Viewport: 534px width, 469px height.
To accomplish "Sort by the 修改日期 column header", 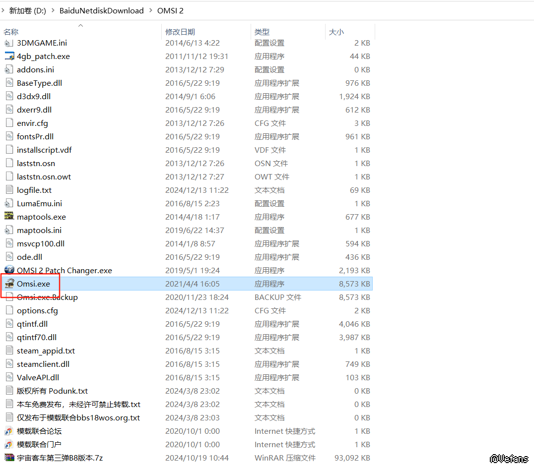I will point(180,32).
